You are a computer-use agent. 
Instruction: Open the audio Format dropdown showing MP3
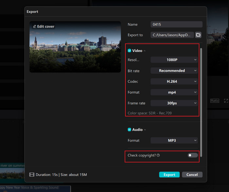pos(174,140)
